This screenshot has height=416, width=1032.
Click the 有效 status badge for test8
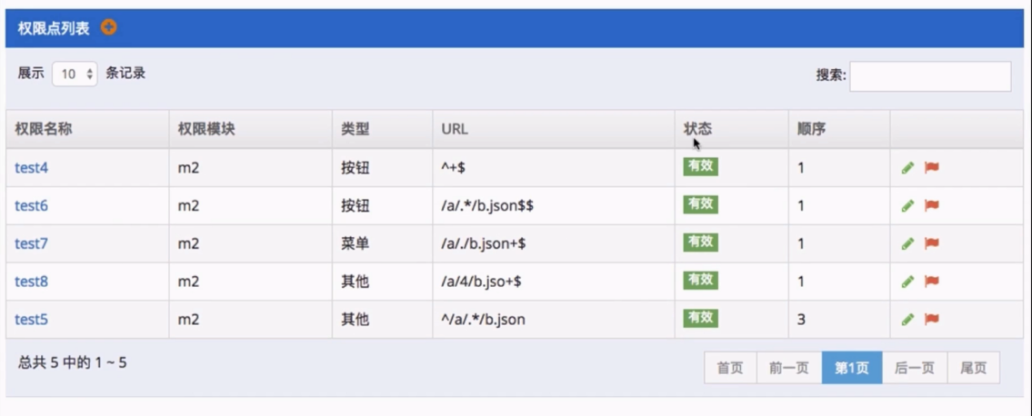pyautogui.click(x=700, y=282)
